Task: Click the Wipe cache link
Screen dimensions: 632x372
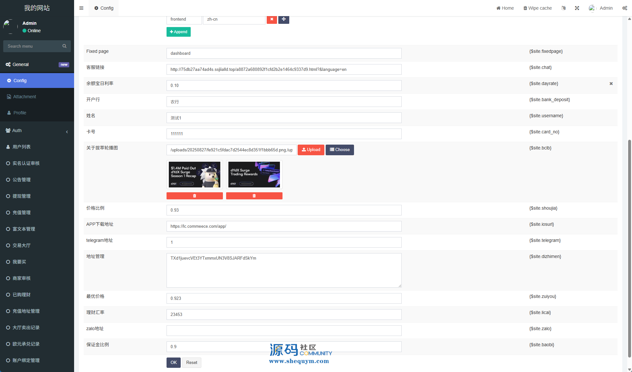Action: [x=537, y=8]
